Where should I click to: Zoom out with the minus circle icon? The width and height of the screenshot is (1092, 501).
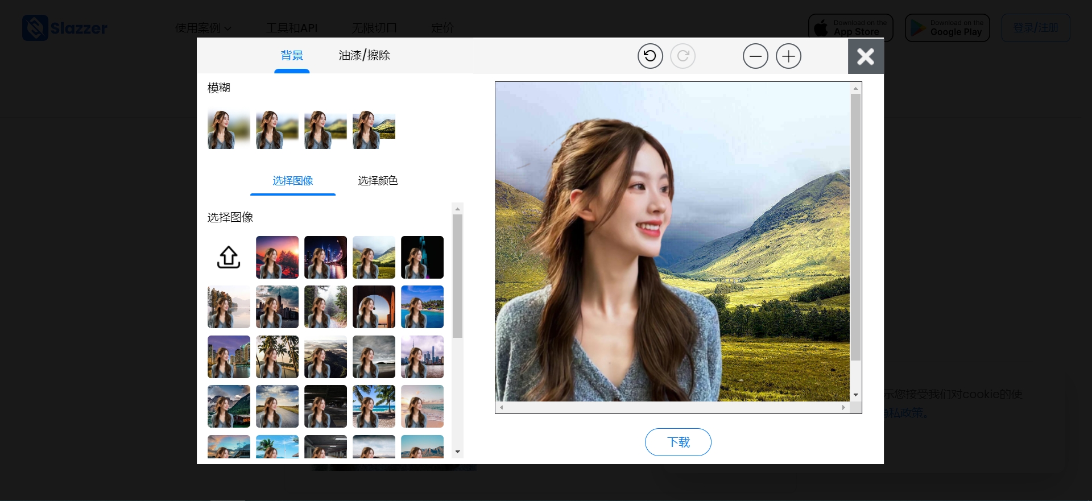(755, 56)
